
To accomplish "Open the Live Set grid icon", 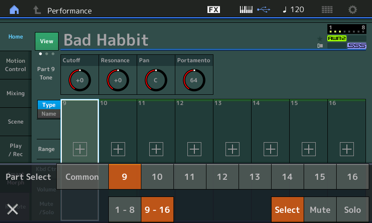I will (327, 10).
